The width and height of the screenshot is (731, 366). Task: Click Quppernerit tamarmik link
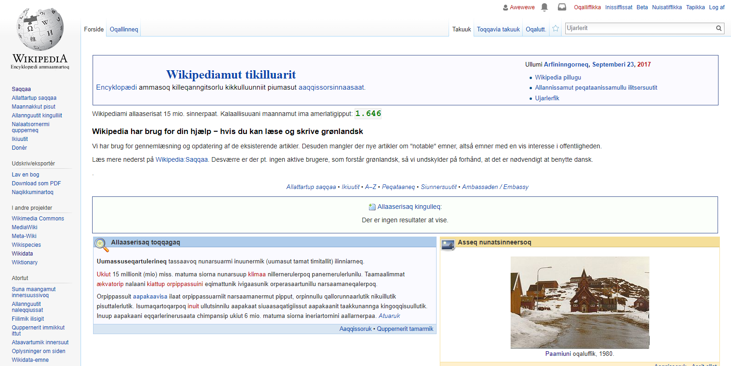405,329
